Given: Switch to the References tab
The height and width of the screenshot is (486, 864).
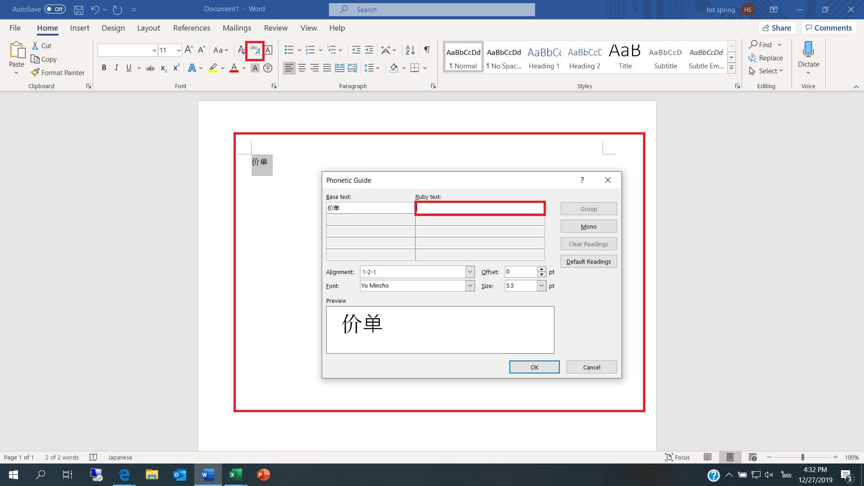Looking at the screenshot, I should (x=191, y=28).
